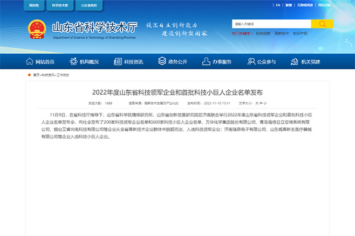The image size is (355, 236).
Task: Click the yellow search magnifier button
Action: (322, 24)
